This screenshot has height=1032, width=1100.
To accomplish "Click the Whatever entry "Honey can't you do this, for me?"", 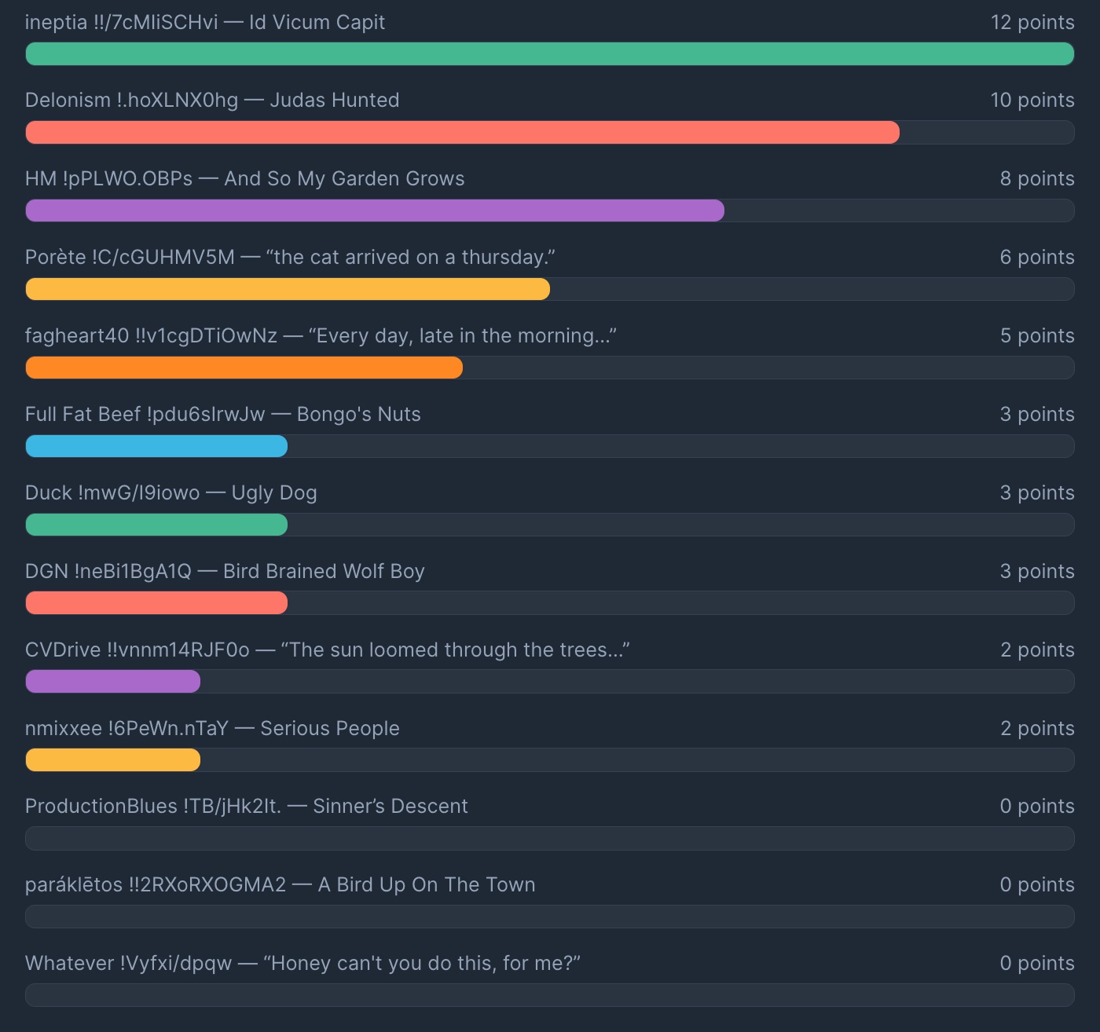I will 303,964.
